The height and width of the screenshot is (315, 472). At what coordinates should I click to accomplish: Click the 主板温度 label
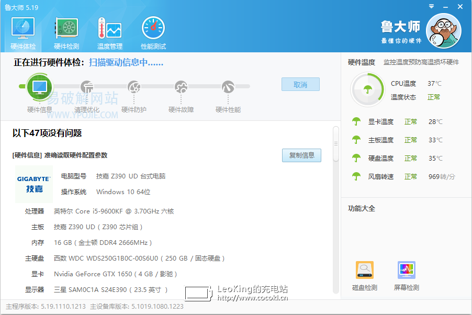tap(381, 140)
